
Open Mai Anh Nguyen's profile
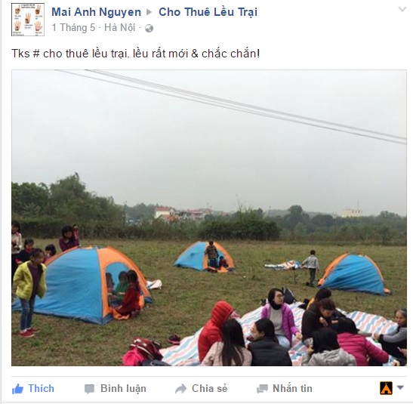[x=96, y=12]
